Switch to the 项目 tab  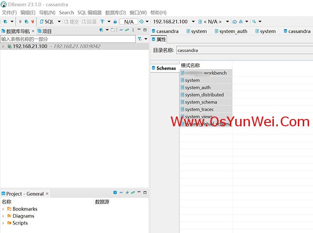[45, 31]
